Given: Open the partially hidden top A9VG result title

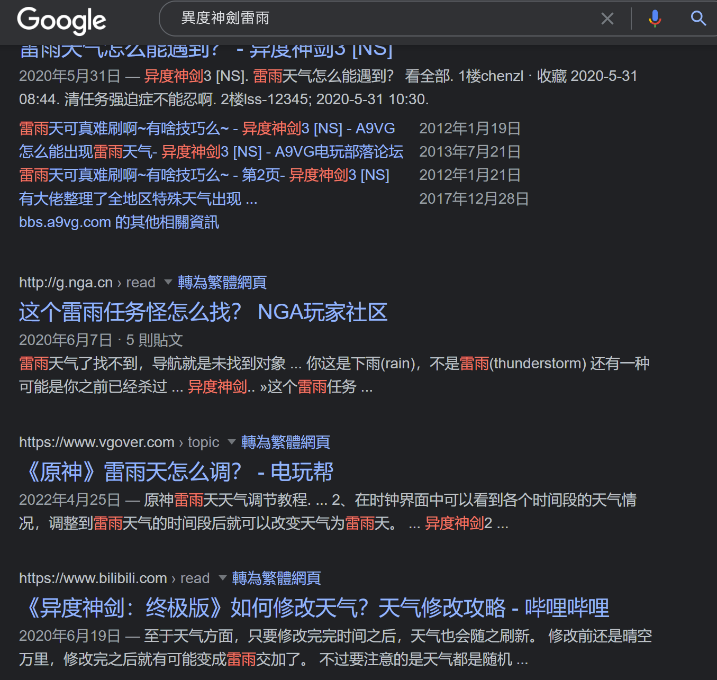Looking at the screenshot, I should (x=206, y=51).
